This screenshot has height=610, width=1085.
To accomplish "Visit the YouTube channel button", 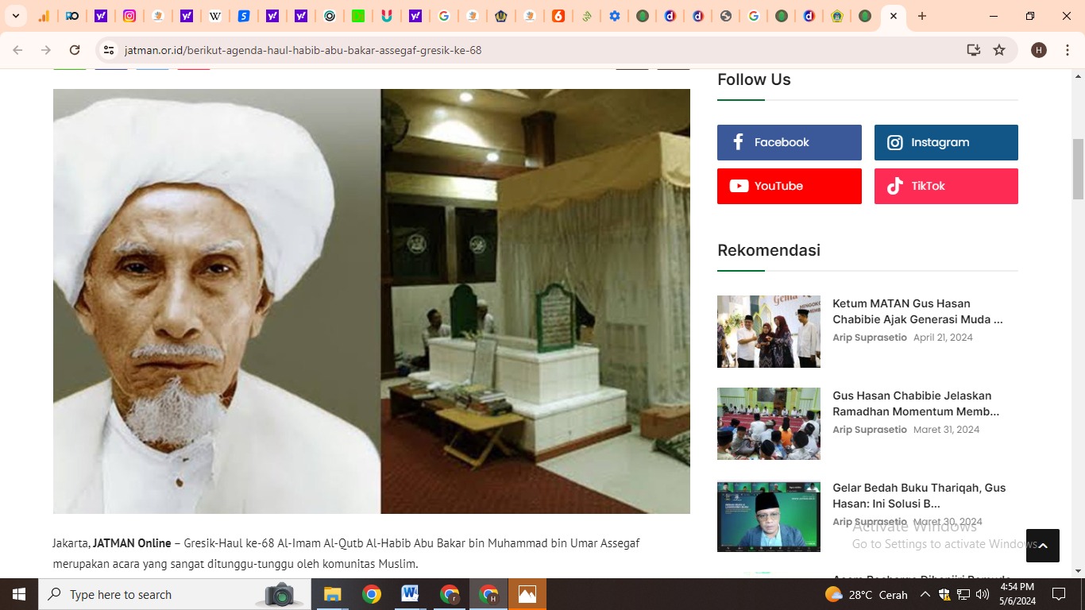I will click(789, 186).
